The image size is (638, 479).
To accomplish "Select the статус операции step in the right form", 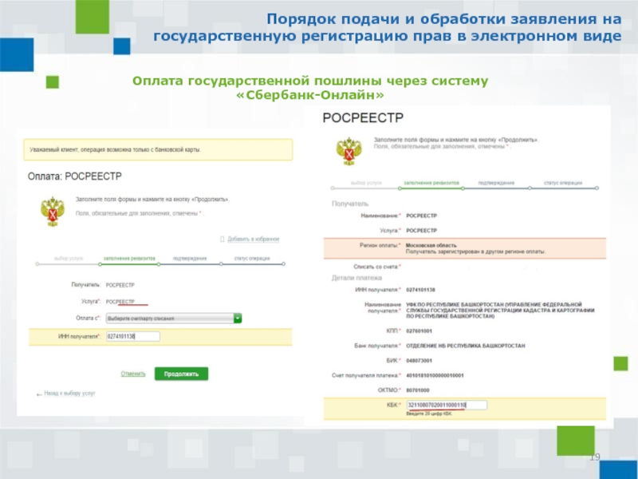I will click(563, 183).
